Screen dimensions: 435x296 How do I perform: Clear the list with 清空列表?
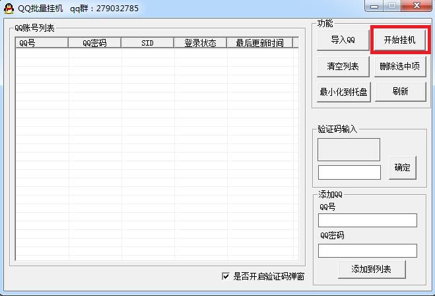tap(343, 66)
